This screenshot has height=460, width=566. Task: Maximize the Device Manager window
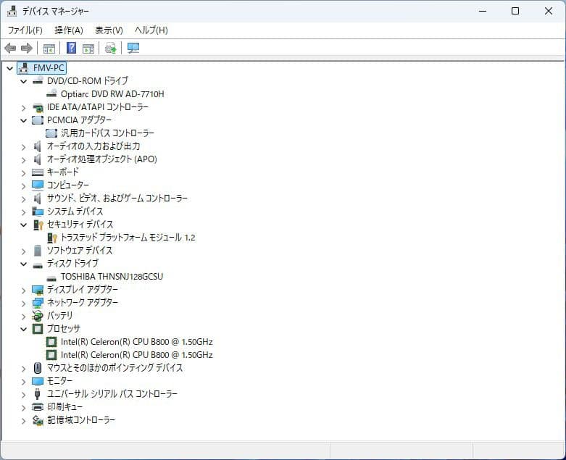[515, 11]
